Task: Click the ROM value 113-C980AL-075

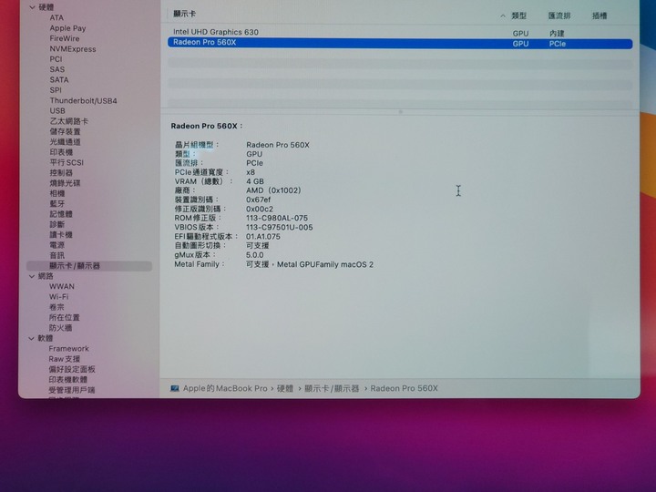Action: pyautogui.click(x=277, y=219)
